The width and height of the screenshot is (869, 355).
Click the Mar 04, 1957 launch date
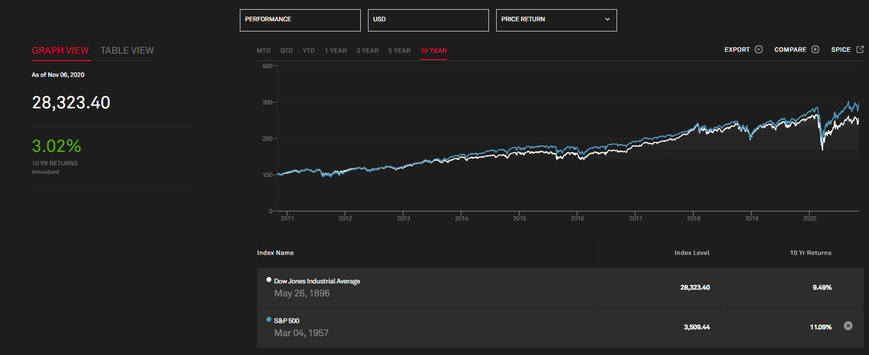coord(301,333)
